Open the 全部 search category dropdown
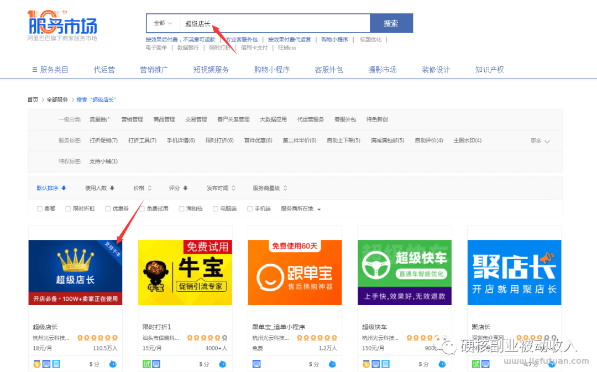 163,23
